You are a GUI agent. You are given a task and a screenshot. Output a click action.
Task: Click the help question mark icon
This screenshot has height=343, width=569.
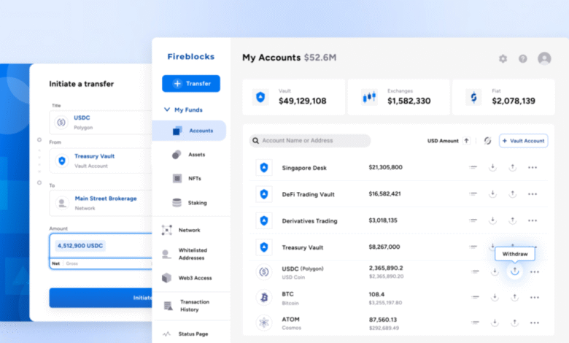pos(522,58)
